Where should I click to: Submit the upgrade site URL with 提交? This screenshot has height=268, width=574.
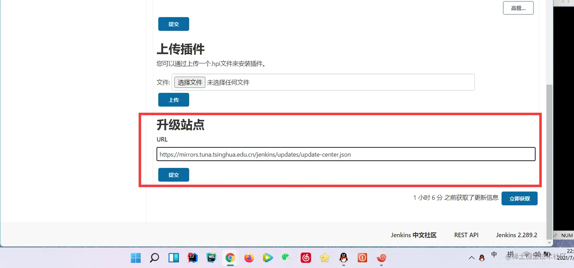click(x=173, y=175)
